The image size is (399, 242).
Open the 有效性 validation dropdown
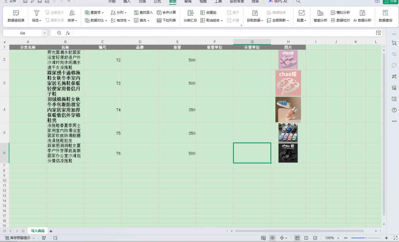(120, 21)
